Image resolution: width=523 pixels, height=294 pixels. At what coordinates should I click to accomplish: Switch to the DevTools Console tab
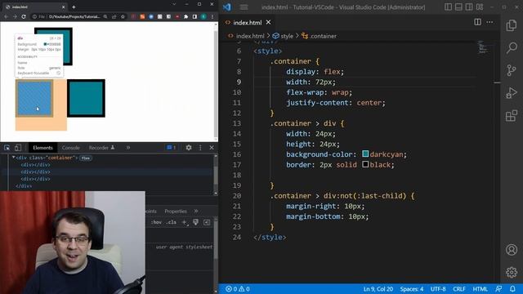tap(71, 147)
